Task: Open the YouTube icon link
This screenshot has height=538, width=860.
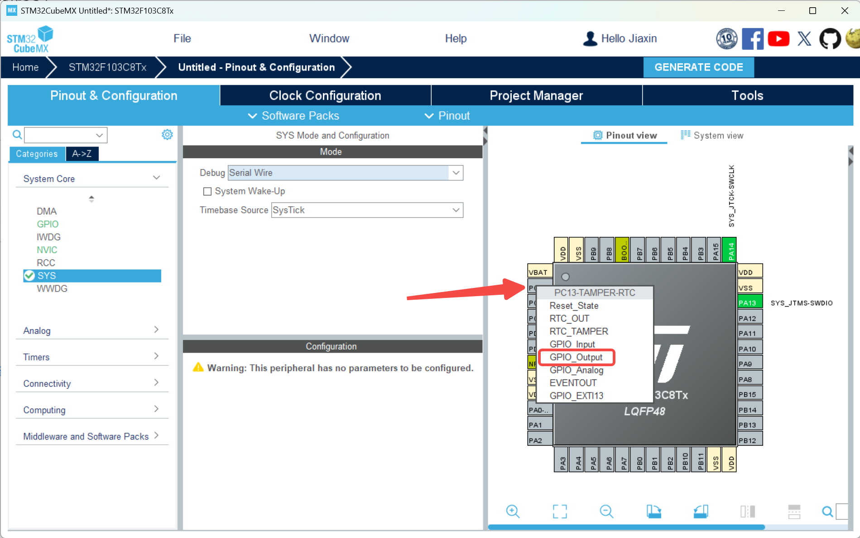Action: 778,39
